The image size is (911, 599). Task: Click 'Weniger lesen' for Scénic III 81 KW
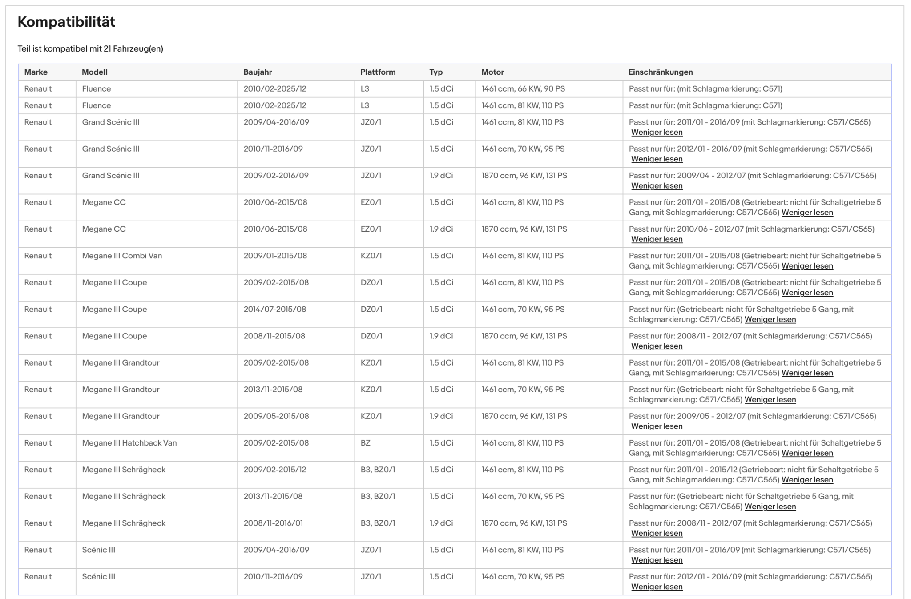coord(657,560)
